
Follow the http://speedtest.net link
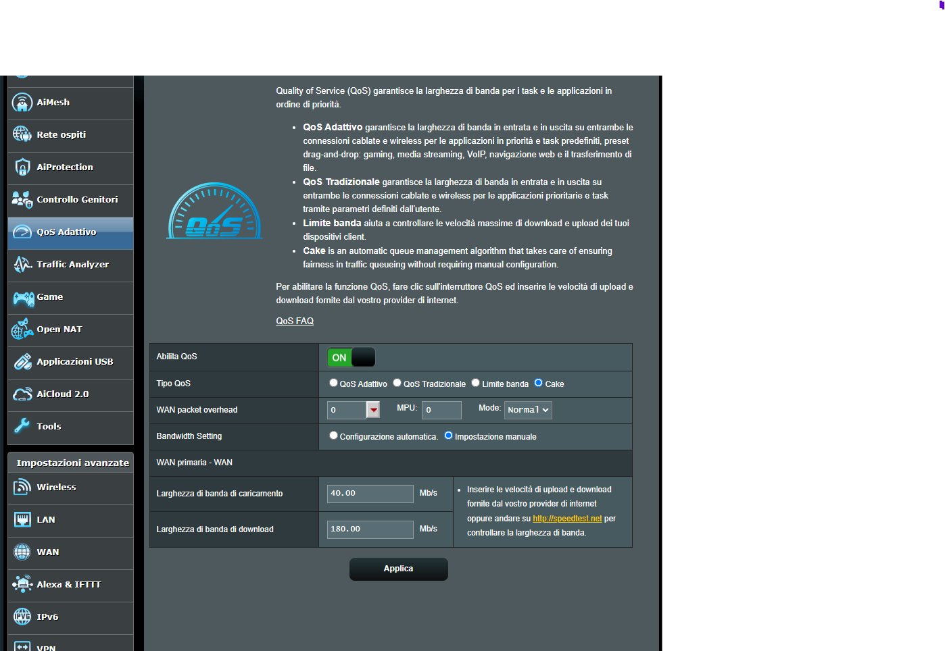567,519
